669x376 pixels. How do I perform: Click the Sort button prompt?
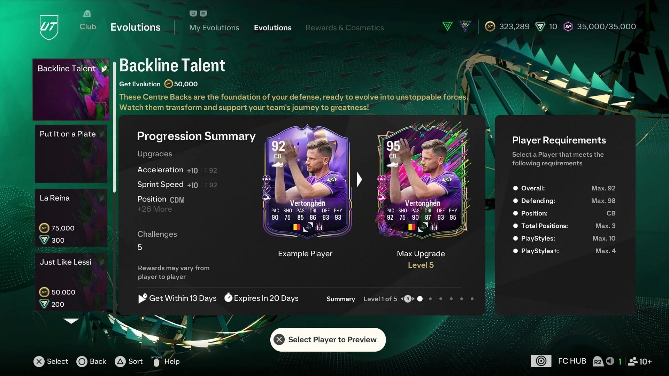point(129,361)
